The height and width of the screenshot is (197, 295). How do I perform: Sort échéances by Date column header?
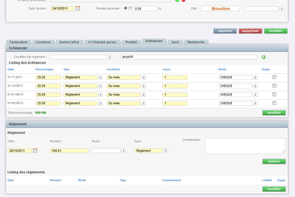point(11,69)
